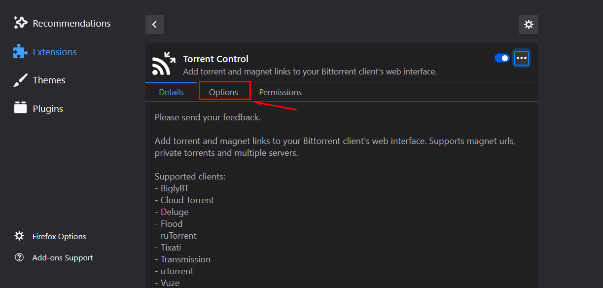Image resolution: width=603 pixels, height=288 pixels.
Task: Click the Firefox Options gear icon
Action: coord(19,236)
